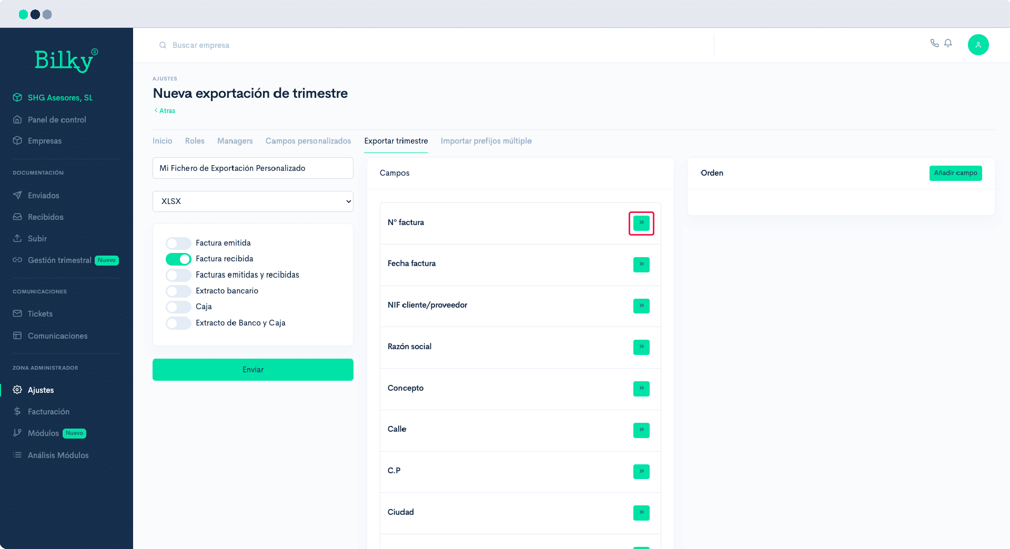Disable Factura recibida toggle
1010x549 pixels.
[x=178, y=259]
